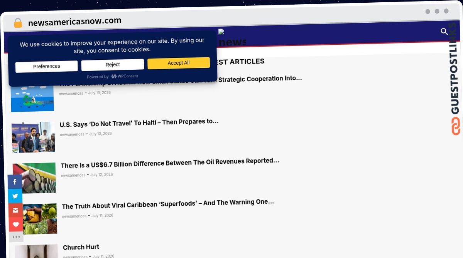The width and height of the screenshot is (463, 258).
Task: Follow the WPConsent powered-by link
Action: 125,76
